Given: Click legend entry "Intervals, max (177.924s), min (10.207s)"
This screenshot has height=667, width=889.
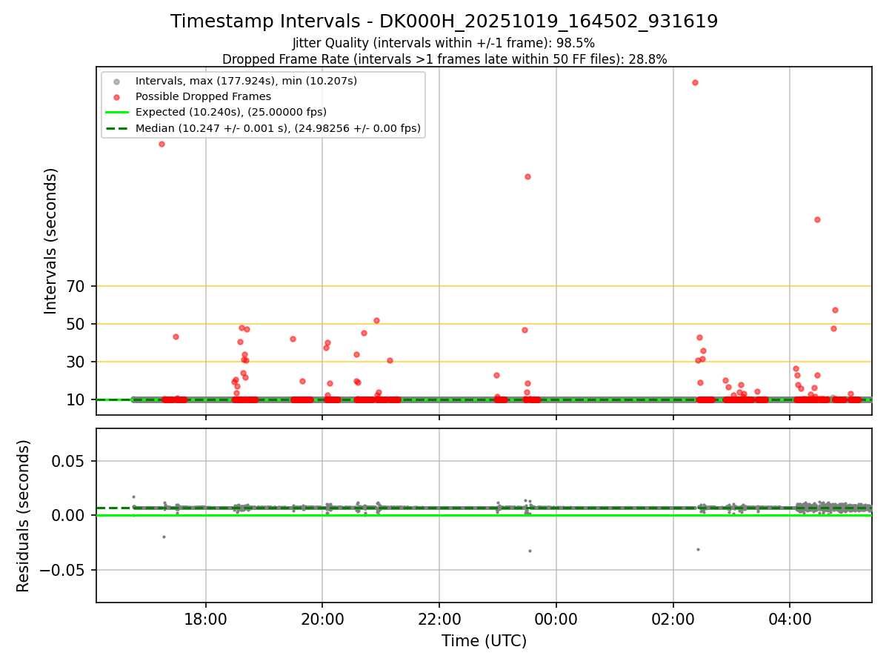Looking at the screenshot, I should [x=246, y=80].
